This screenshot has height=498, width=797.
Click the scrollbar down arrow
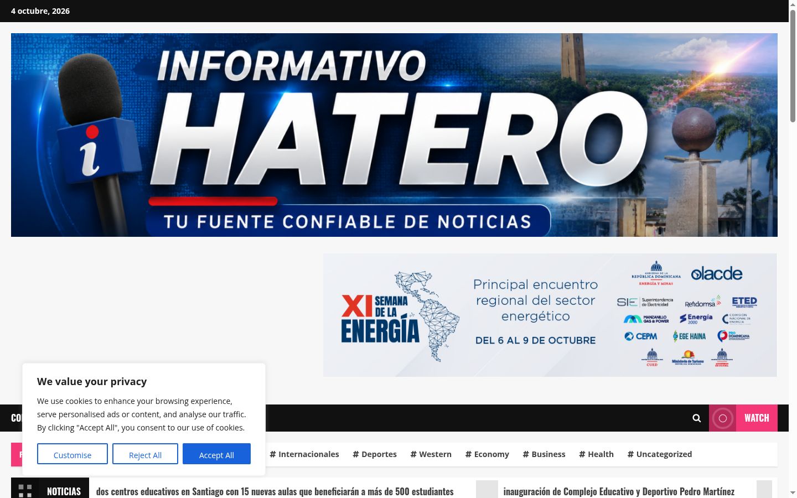click(793, 493)
